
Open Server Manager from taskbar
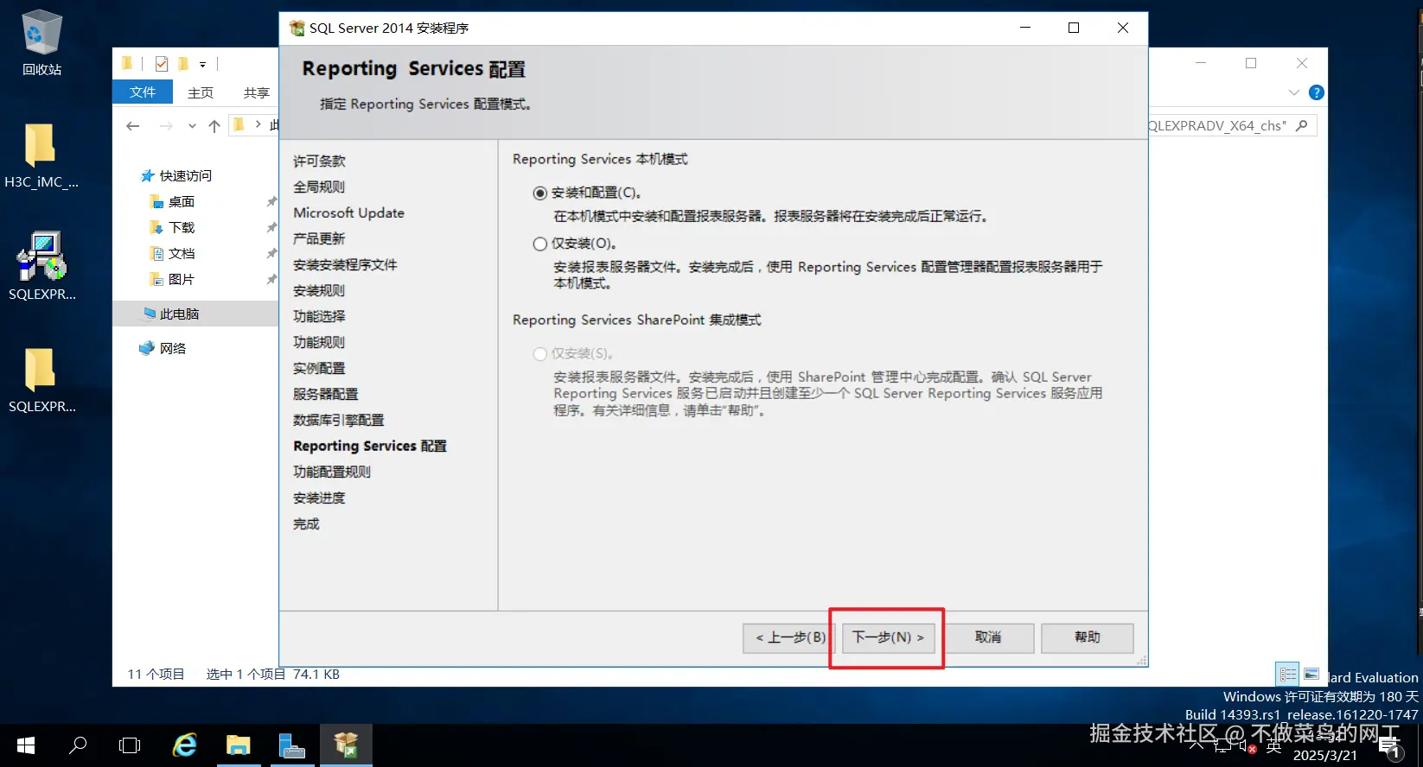292,745
